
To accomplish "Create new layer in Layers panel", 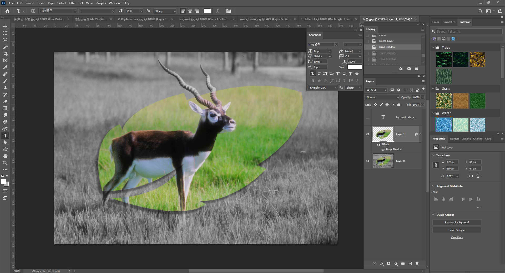I will click(410, 264).
